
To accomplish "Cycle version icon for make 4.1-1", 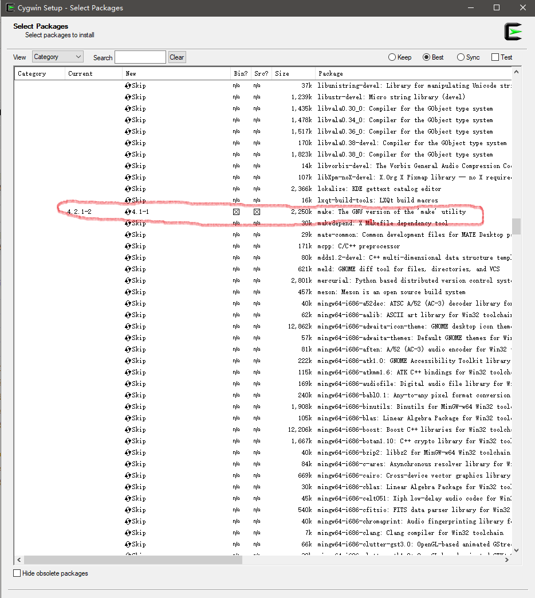I will 128,212.
